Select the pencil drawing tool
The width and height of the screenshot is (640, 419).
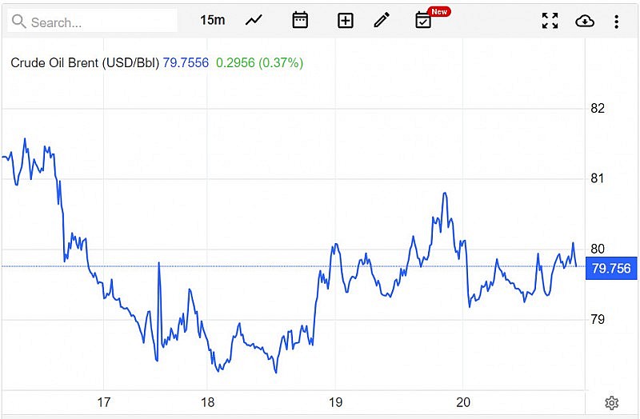(x=382, y=20)
